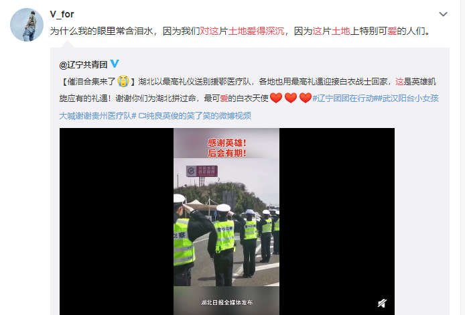The image size is (465, 315).
Task: Click the red keyword 对这 in the post
Action: 209,31
